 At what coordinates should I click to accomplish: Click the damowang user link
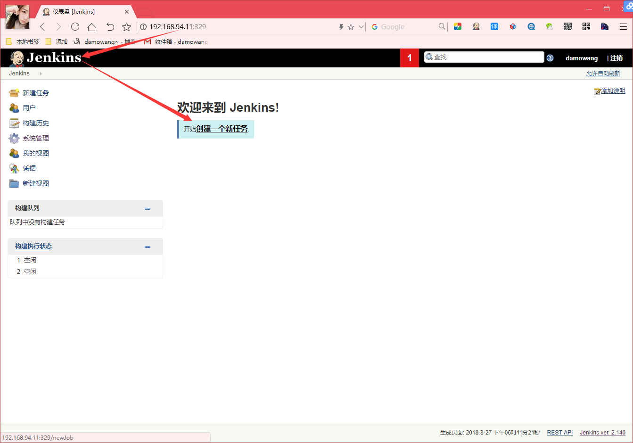[582, 58]
